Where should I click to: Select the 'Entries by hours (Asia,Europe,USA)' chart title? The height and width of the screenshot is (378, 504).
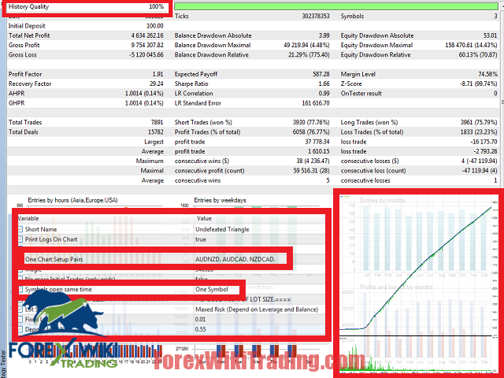tap(72, 200)
